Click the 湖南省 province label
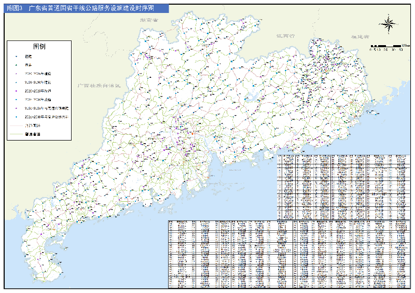This screenshot has width=415, height=293. click(149, 19)
